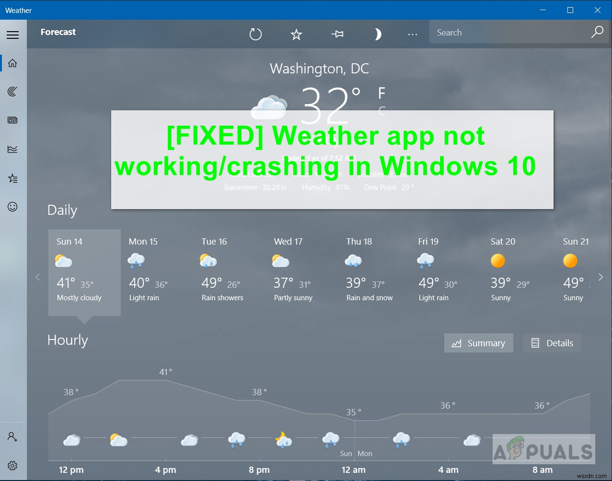Click the Hourly section heading
Image resolution: width=612 pixels, height=481 pixels.
[x=68, y=340]
